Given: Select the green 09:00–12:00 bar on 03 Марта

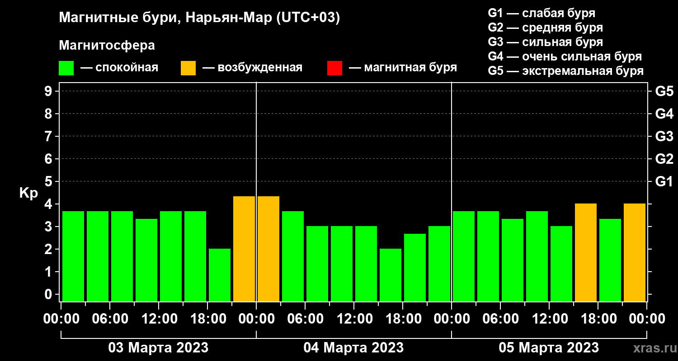Looking at the screenshot, I should tap(146, 260).
